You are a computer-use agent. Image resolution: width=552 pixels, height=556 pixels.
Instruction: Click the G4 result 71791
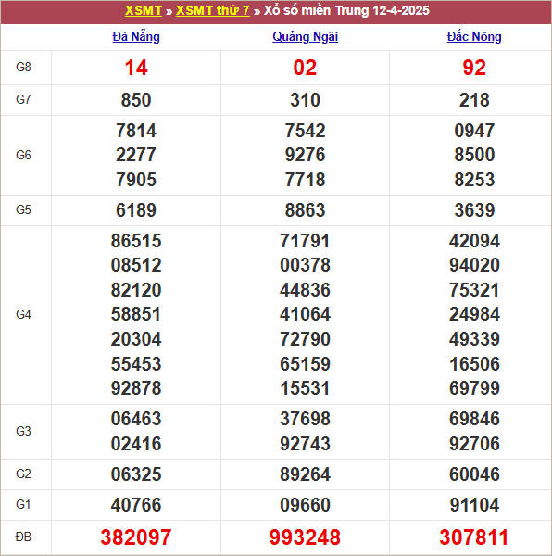[x=305, y=241]
